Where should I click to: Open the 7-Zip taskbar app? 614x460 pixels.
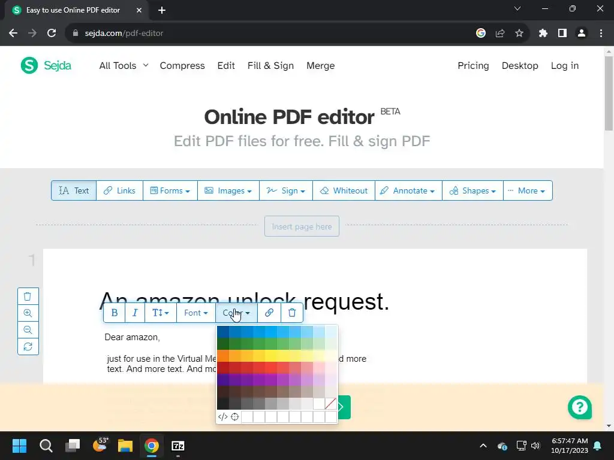click(x=177, y=446)
